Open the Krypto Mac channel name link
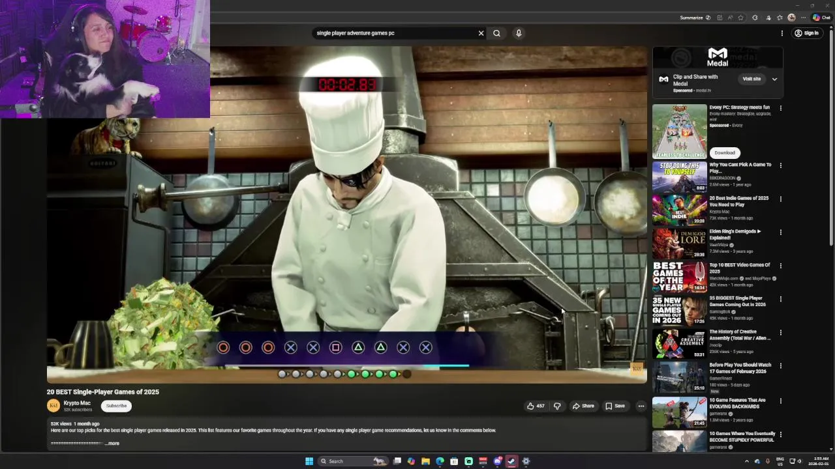 point(77,403)
